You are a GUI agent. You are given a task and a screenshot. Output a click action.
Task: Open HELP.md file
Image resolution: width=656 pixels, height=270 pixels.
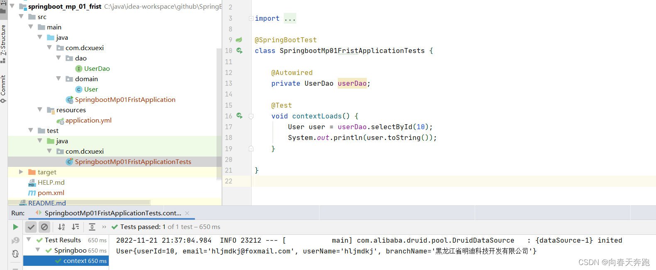[51, 183]
